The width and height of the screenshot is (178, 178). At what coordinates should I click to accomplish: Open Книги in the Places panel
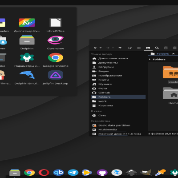(x=118, y=80)
